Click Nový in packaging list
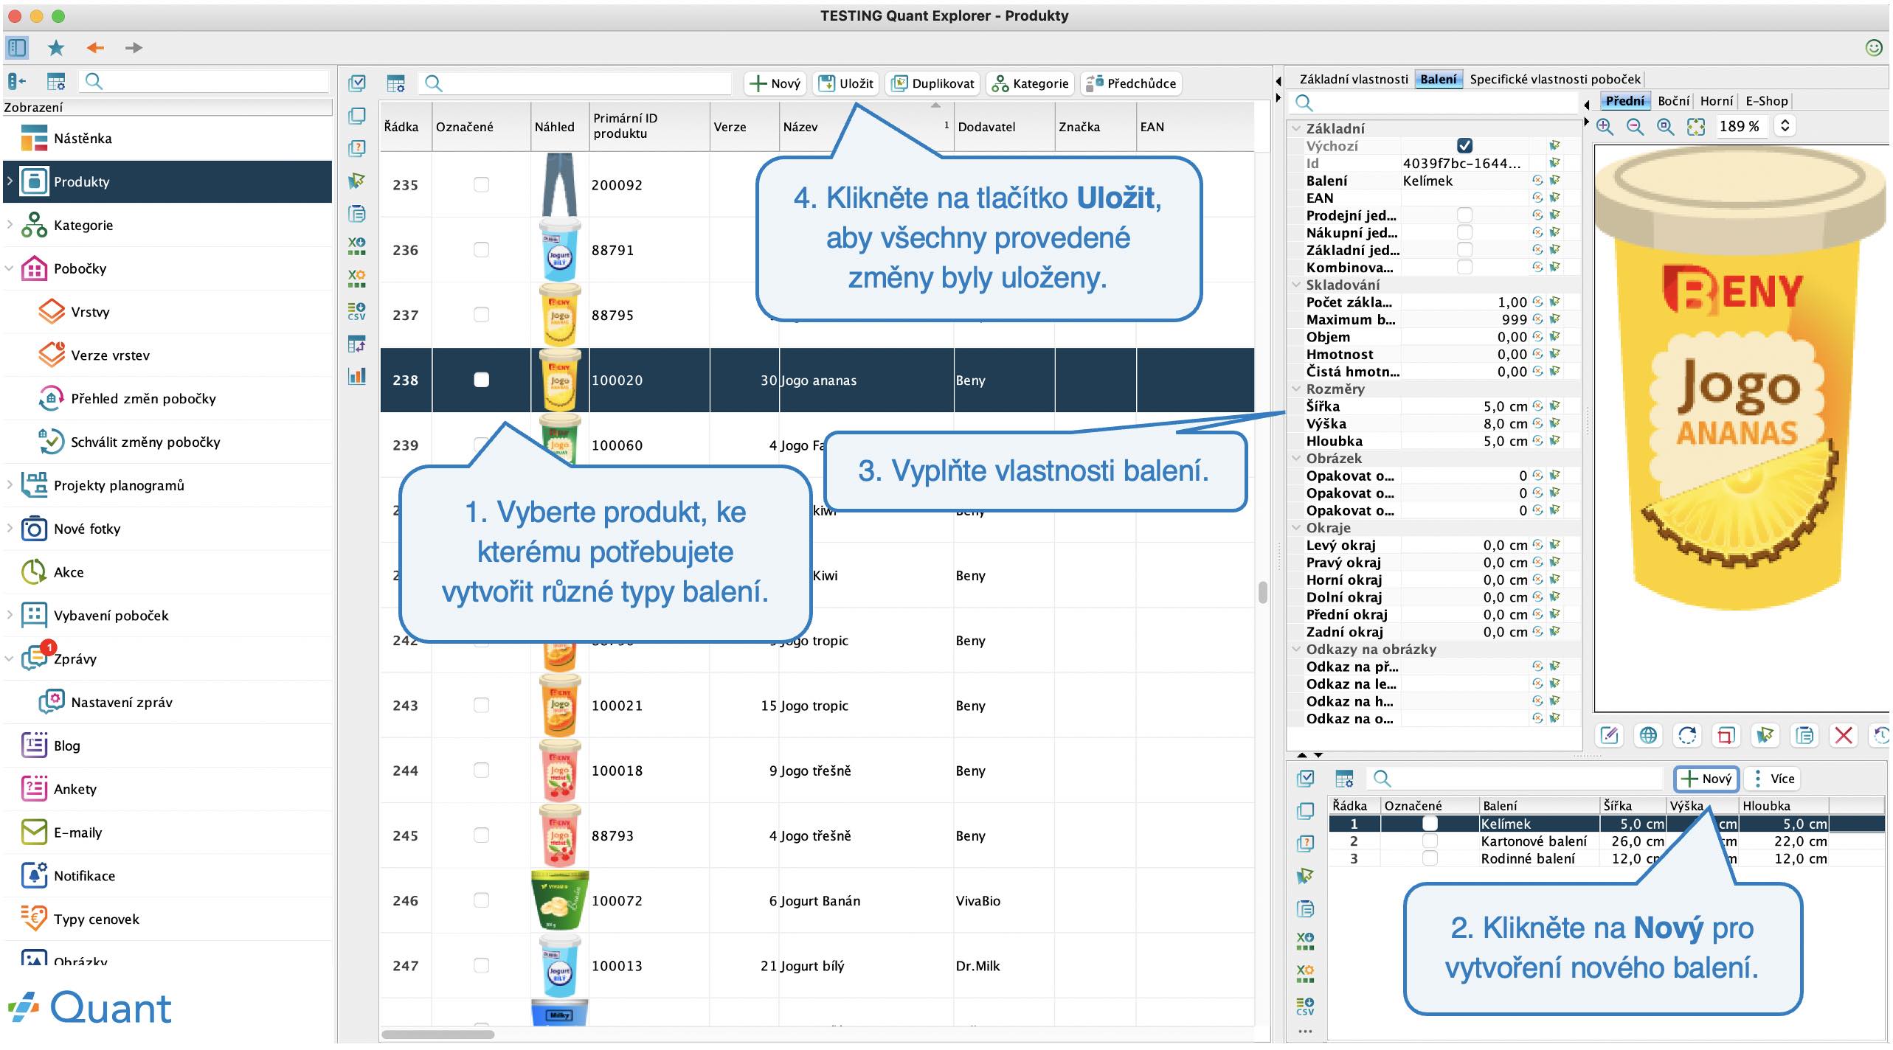Image resolution: width=1893 pixels, height=1050 pixels. tap(1706, 779)
